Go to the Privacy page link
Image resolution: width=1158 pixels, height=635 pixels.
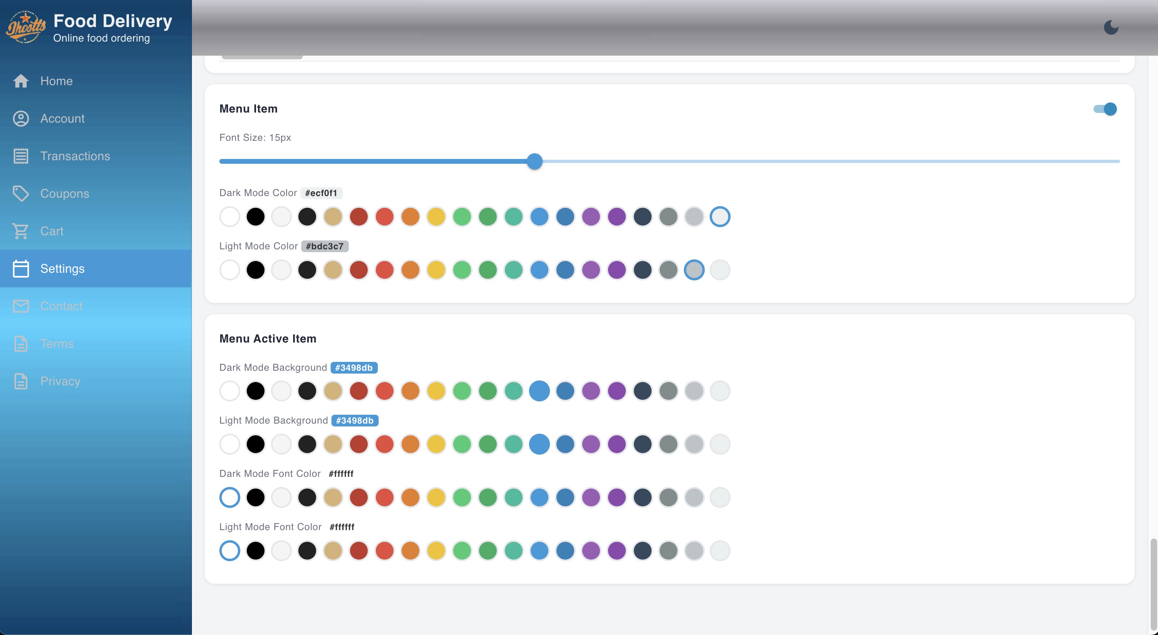click(60, 381)
